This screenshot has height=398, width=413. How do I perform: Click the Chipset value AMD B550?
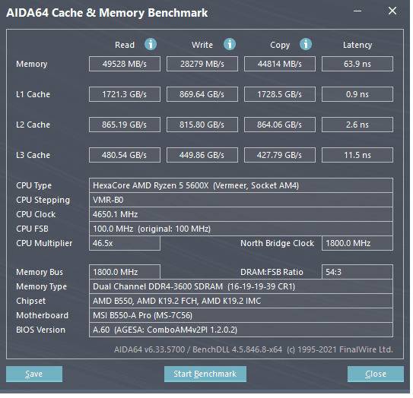241,301
